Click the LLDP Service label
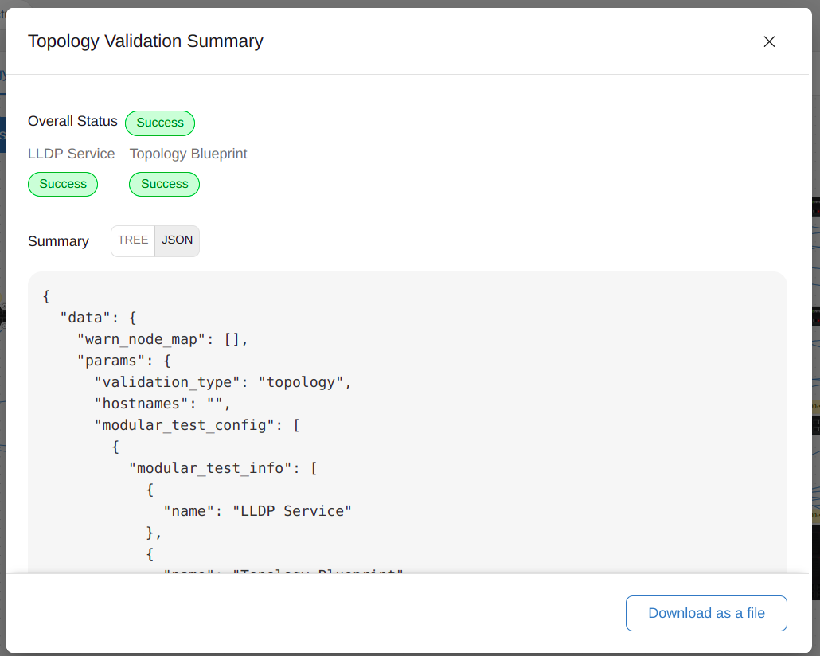820x656 pixels. tap(71, 154)
